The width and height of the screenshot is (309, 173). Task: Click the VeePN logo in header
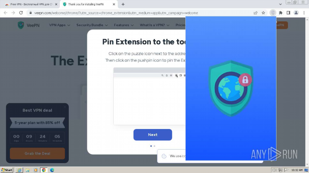coord(28,25)
